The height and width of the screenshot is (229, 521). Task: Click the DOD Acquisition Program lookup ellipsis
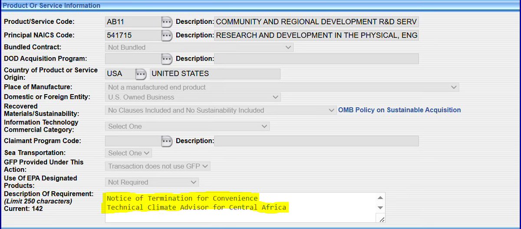click(x=167, y=59)
